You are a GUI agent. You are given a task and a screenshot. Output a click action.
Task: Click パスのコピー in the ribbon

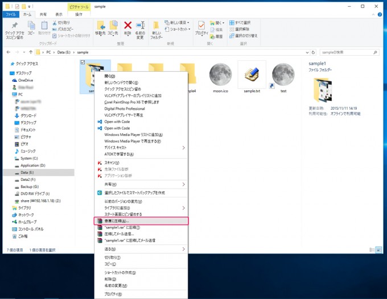(x=63, y=29)
